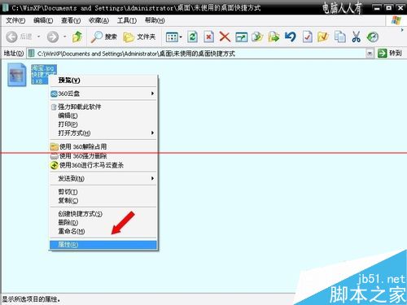Click the address bar path field
Screen dimensions: 407x305
pos(201,54)
